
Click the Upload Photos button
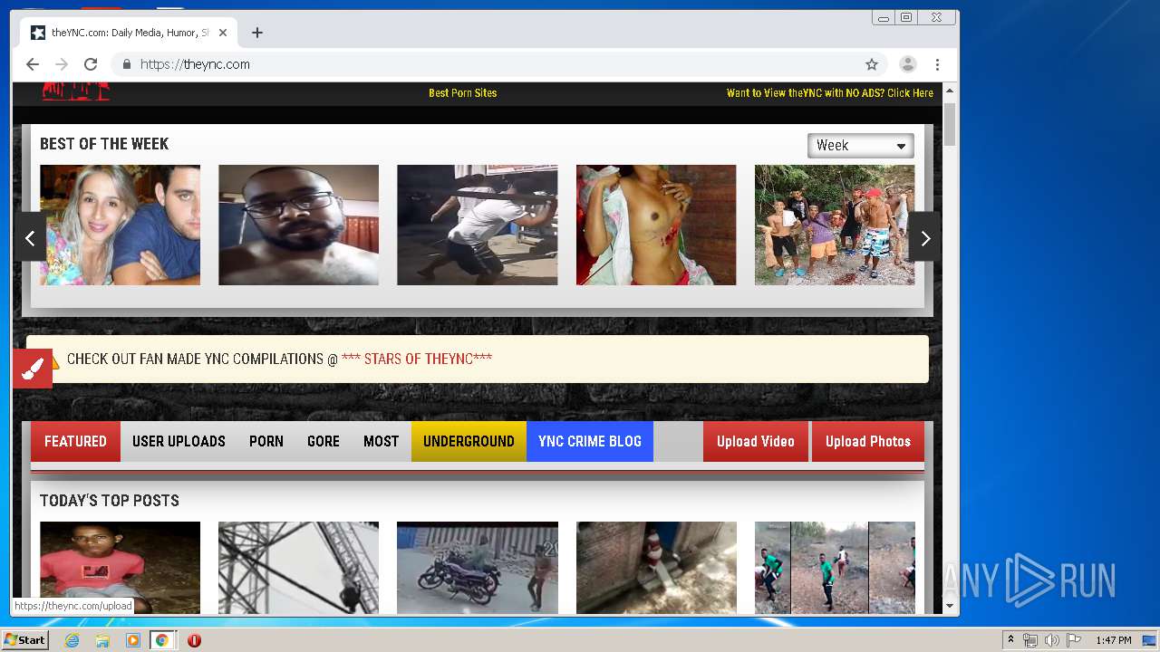pos(868,442)
